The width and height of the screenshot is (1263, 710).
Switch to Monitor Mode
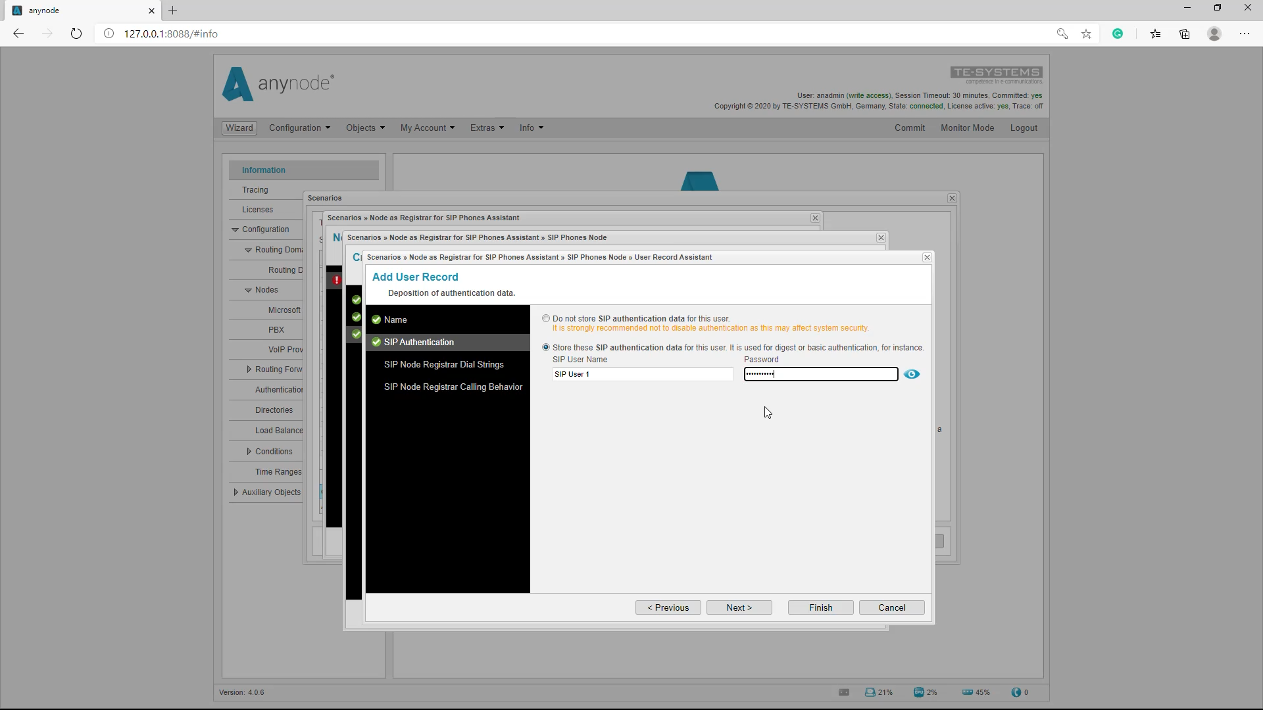tap(967, 128)
